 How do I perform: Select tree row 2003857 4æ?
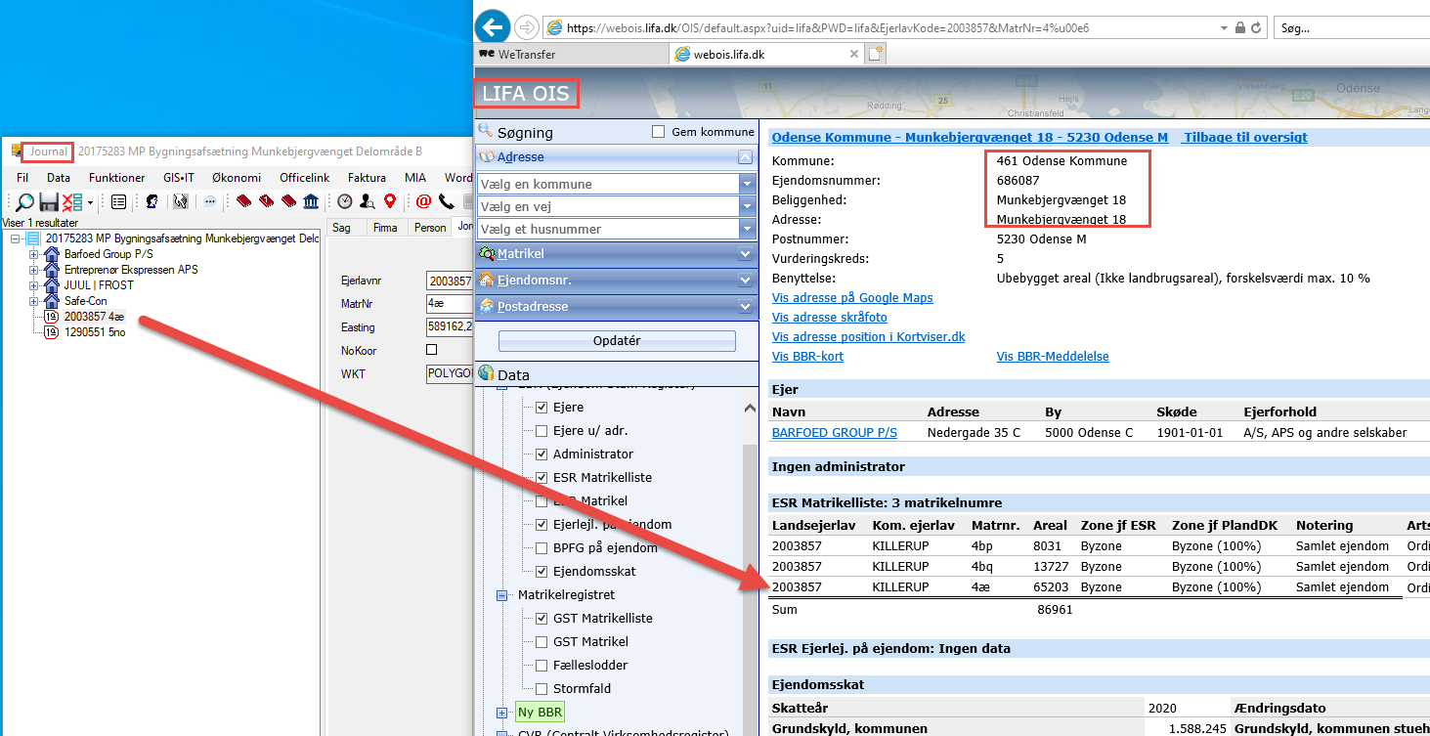coord(94,317)
